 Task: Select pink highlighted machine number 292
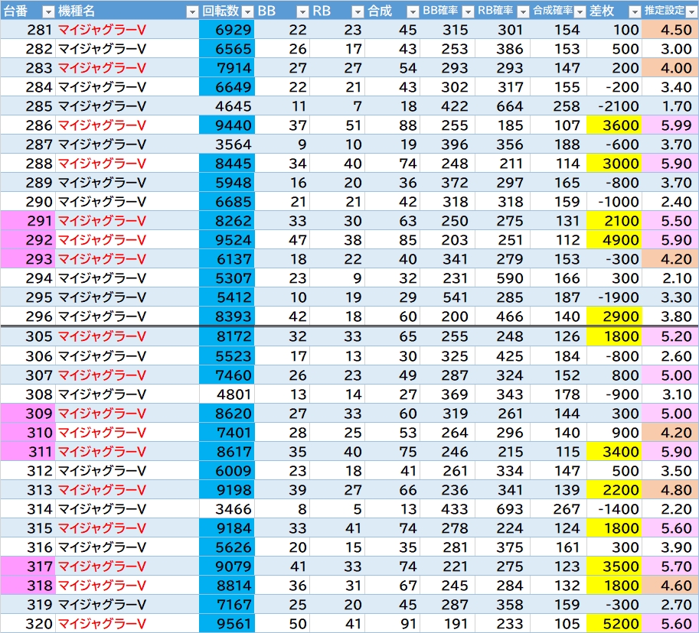coord(28,239)
